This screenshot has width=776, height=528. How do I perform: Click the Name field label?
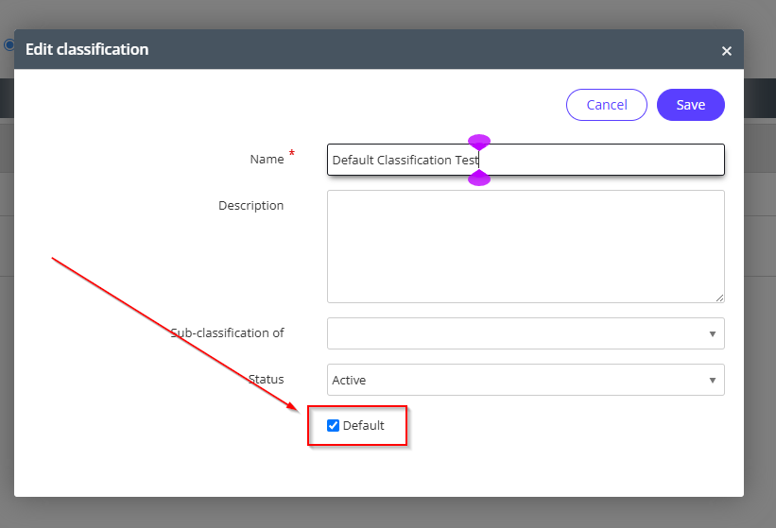pos(267,160)
